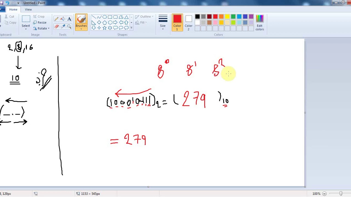This screenshot has height=197, width=351.
Task: Pick the purple color swatch
Action: (x=251, y=17)
